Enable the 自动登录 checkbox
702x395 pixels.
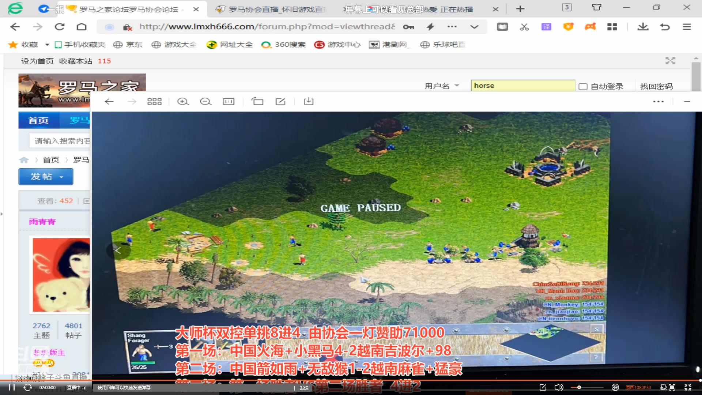[583, 86]
